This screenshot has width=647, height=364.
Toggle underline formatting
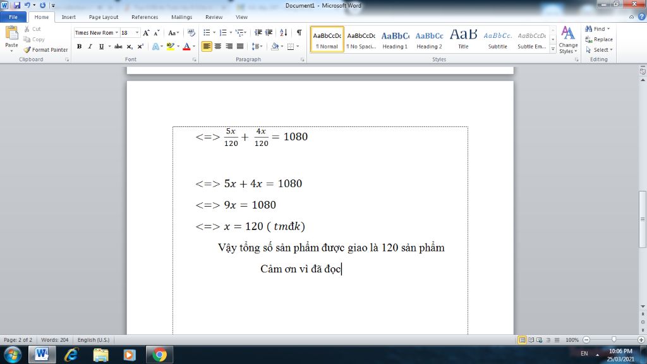[x=101, y=46]
